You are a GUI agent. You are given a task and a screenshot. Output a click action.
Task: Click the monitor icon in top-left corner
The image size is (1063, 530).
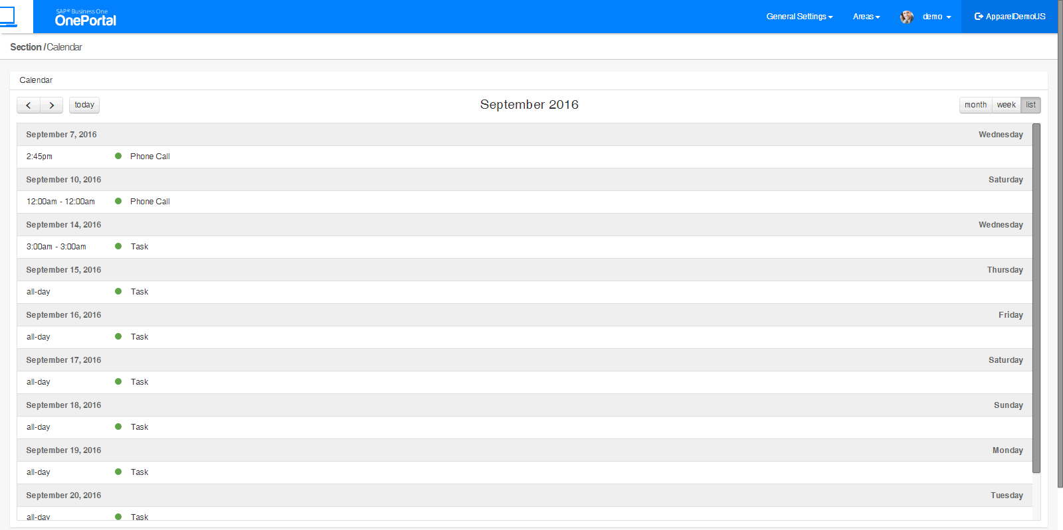pos(8,17)
